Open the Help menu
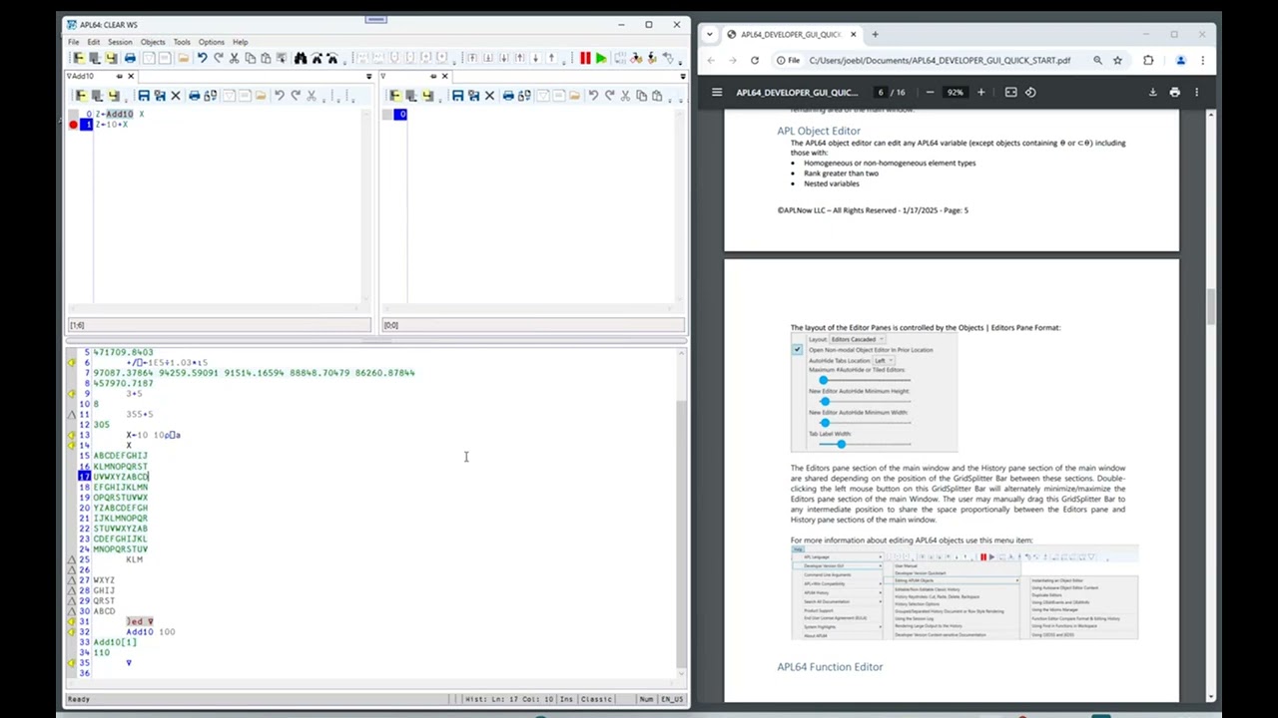The height and width of the screenshot is (718, 1278). point(240,42)
